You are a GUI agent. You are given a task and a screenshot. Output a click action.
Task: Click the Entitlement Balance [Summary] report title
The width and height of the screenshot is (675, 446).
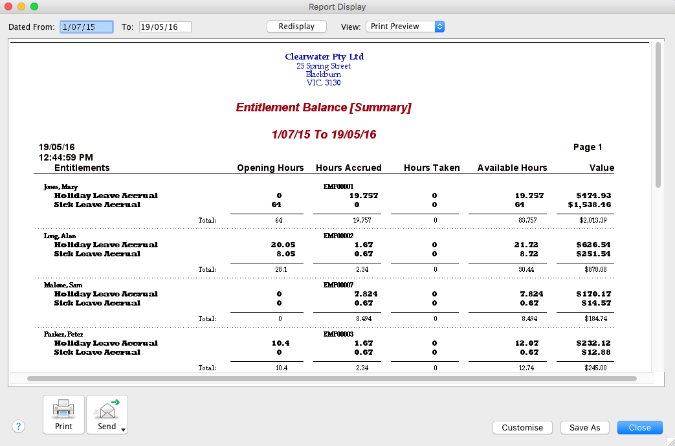(x=324, y=107)
